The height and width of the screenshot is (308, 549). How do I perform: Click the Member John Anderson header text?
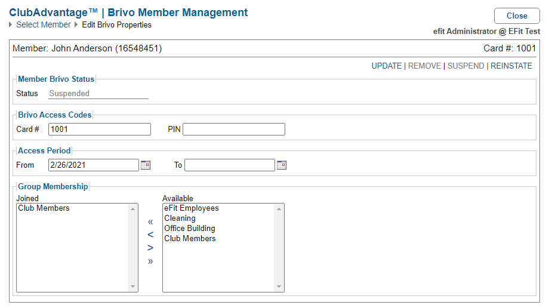(x=87, y=48)
